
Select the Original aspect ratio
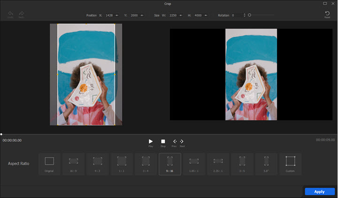point(49,163)
